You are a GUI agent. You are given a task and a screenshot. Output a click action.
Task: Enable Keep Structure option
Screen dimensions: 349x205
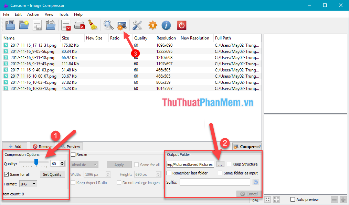pyautogui.click(x=229, y=164)
